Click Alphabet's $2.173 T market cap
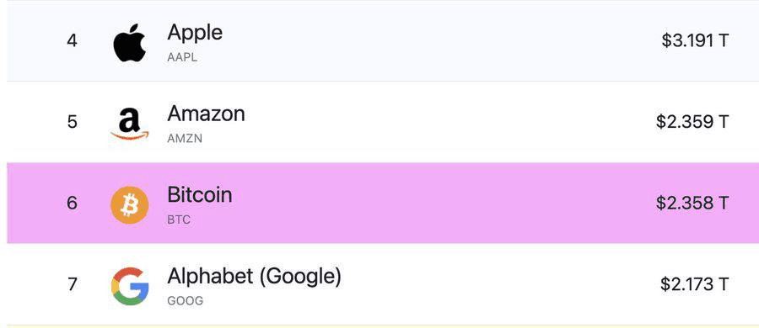Image resolution: width=759 pixels, height=328 pixels. (x=694, y=284)
